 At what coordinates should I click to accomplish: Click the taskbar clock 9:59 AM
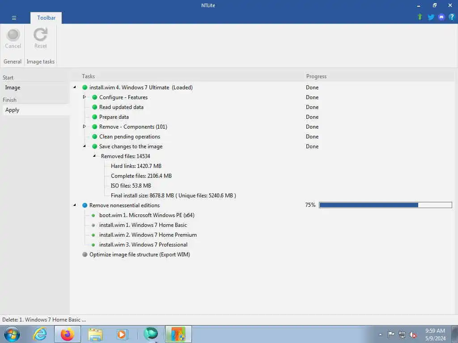tap(435, 335)
